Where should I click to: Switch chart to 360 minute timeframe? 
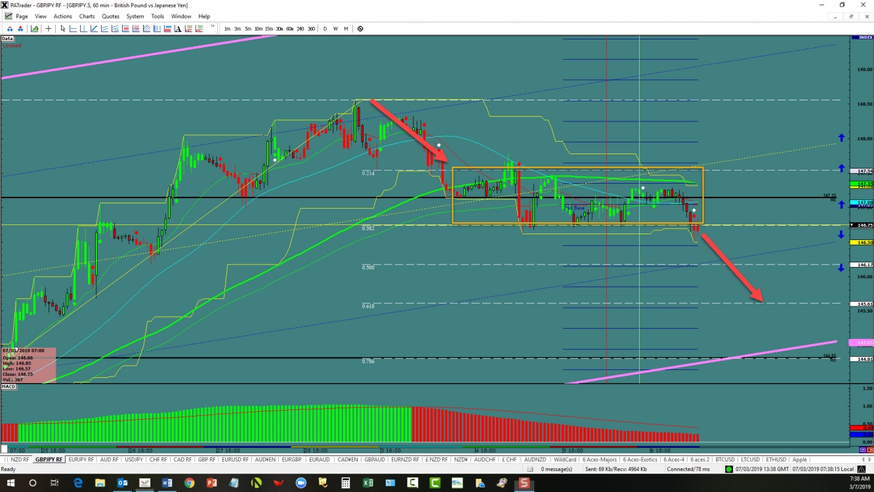(x=311, y=28)
